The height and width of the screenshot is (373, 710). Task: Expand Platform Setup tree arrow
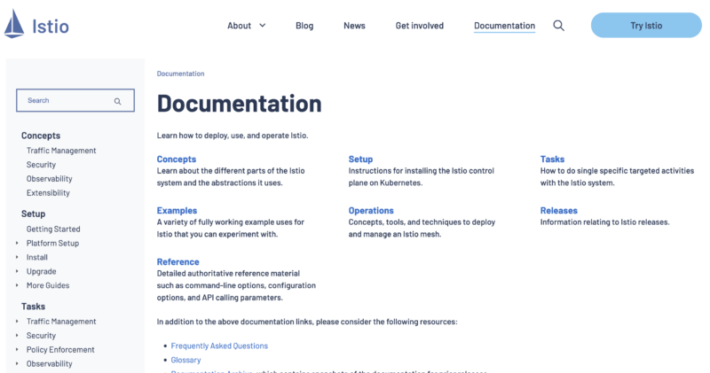(17, 244)
